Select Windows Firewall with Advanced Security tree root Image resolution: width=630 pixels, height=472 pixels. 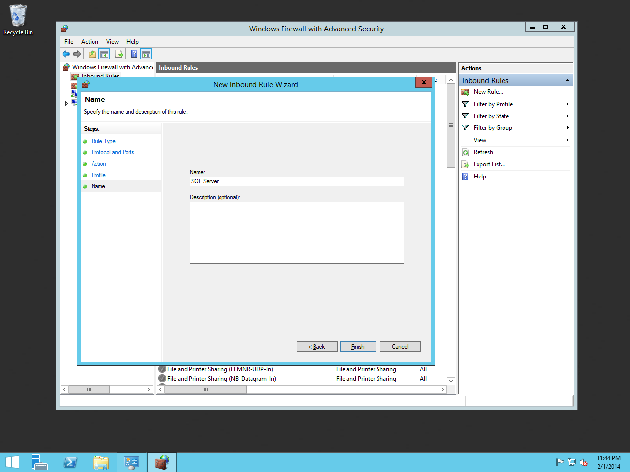pyautogui.click(x=113, y=67)
